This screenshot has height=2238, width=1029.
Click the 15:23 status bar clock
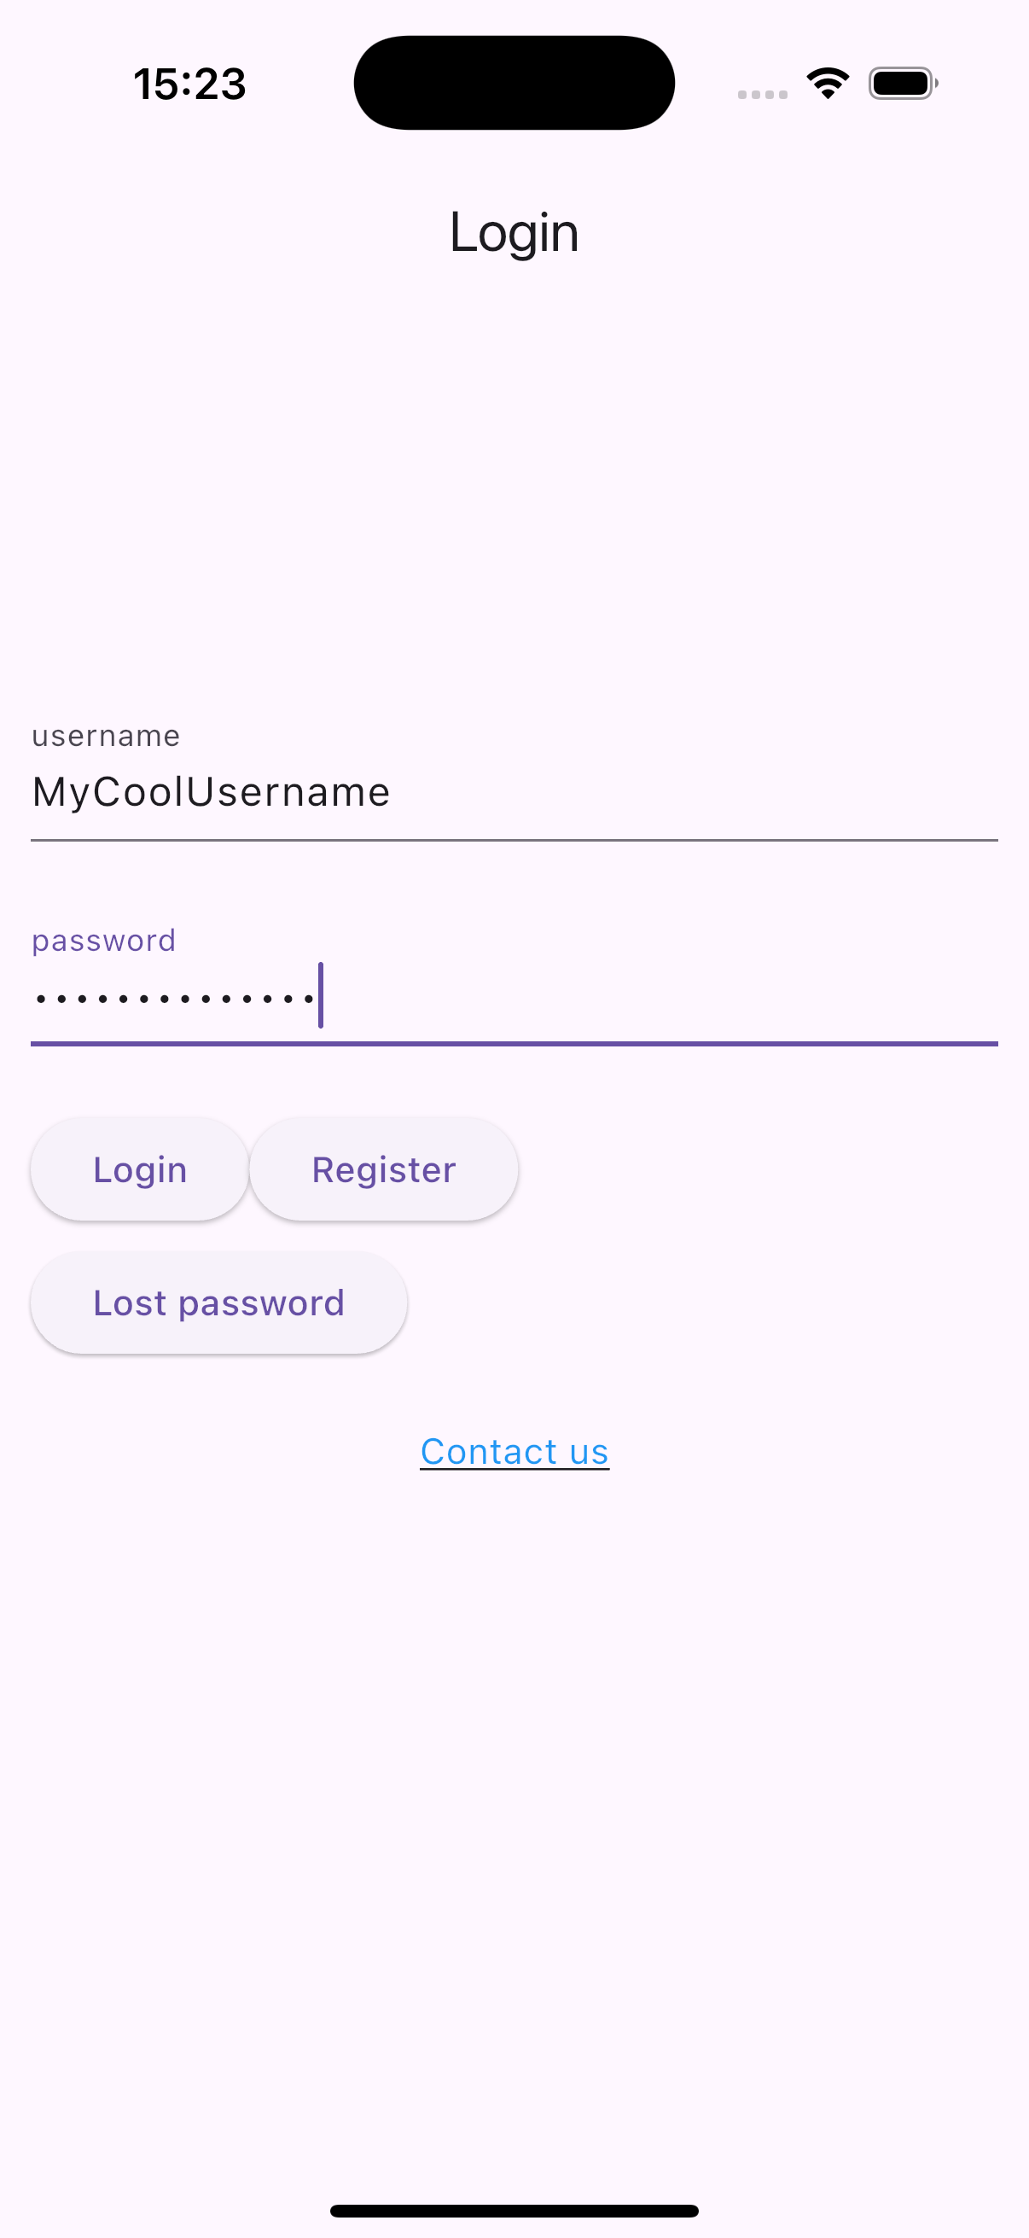point(189,85)
